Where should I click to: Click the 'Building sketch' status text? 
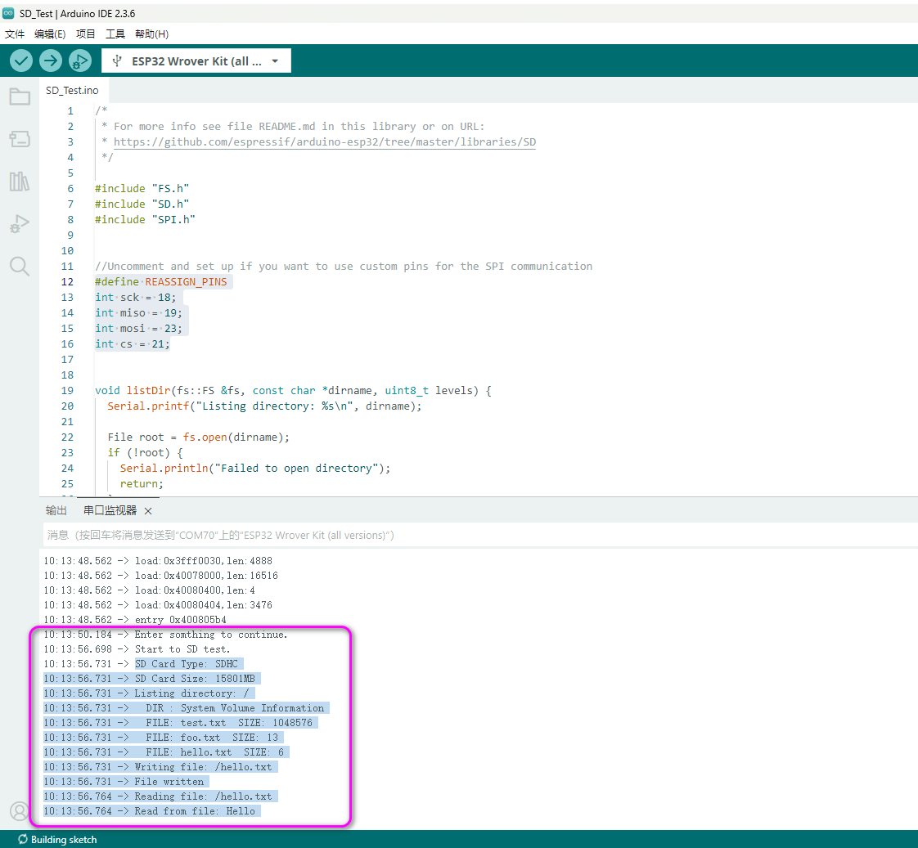coord(64,839)
